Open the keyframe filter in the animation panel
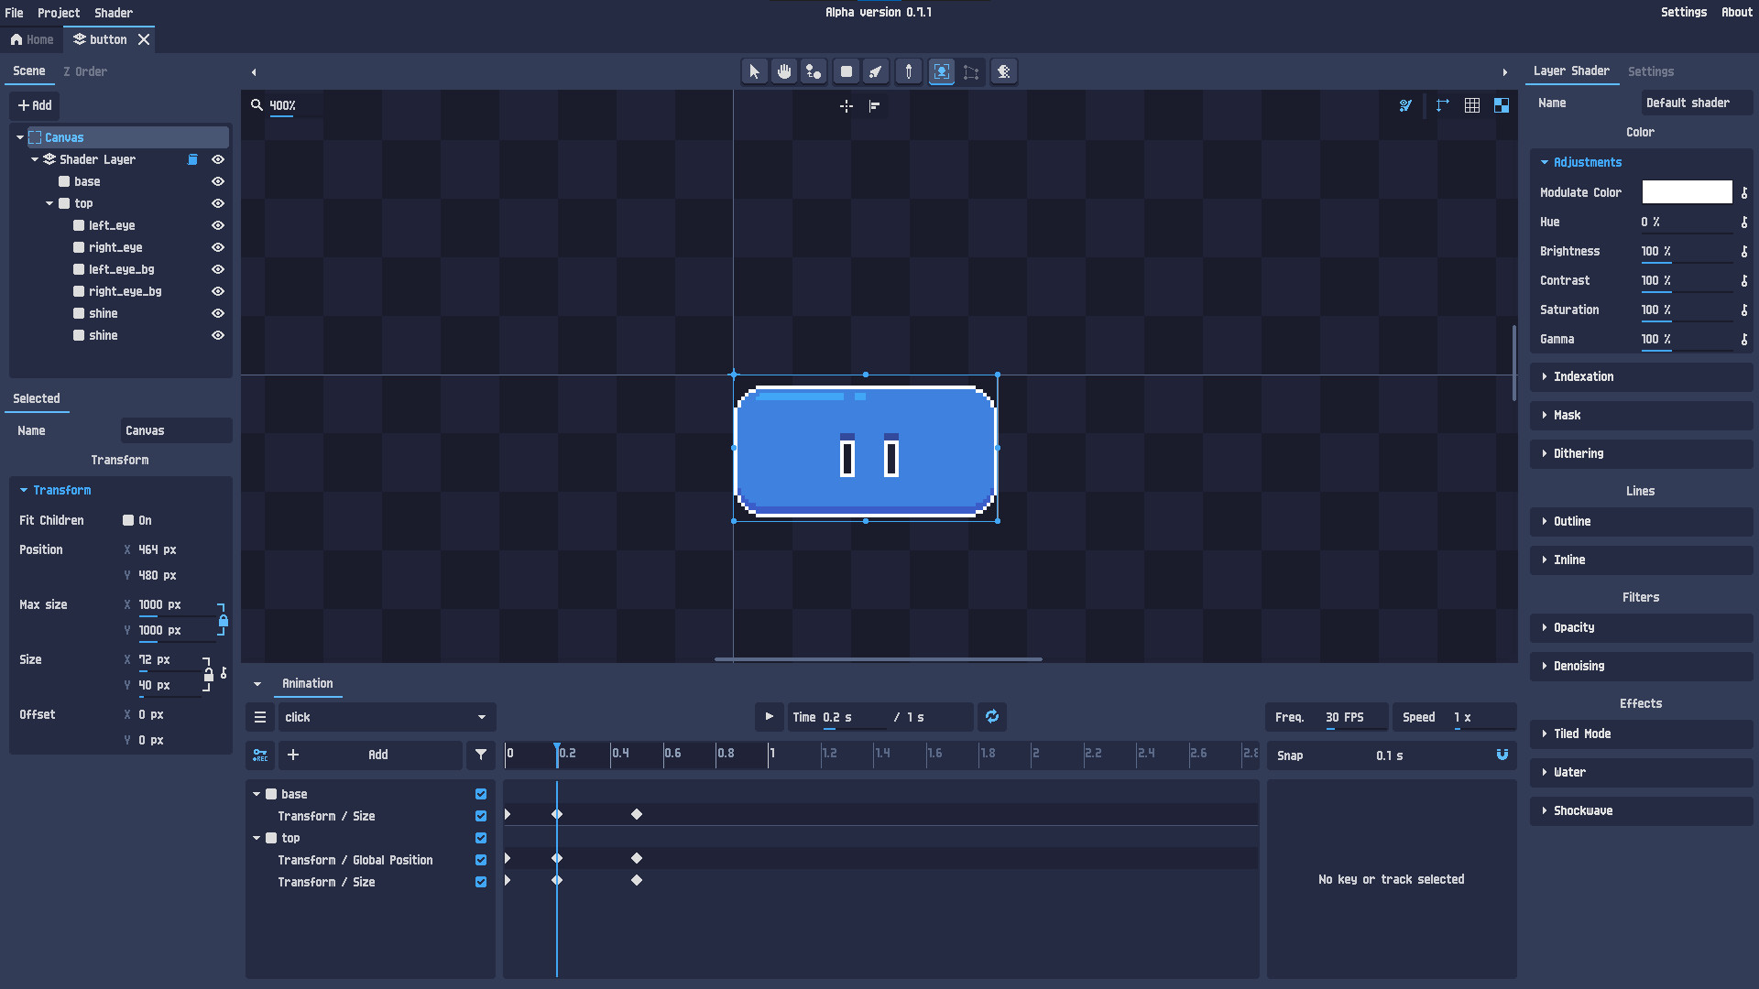 [481, 755]
